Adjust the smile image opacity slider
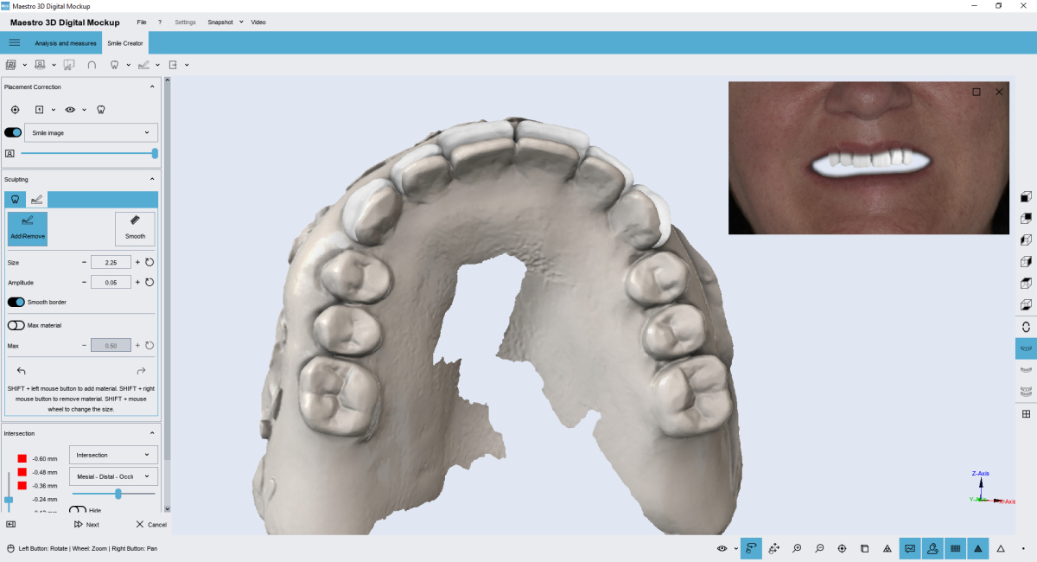The image size is (1037, 562). [87, 153]
